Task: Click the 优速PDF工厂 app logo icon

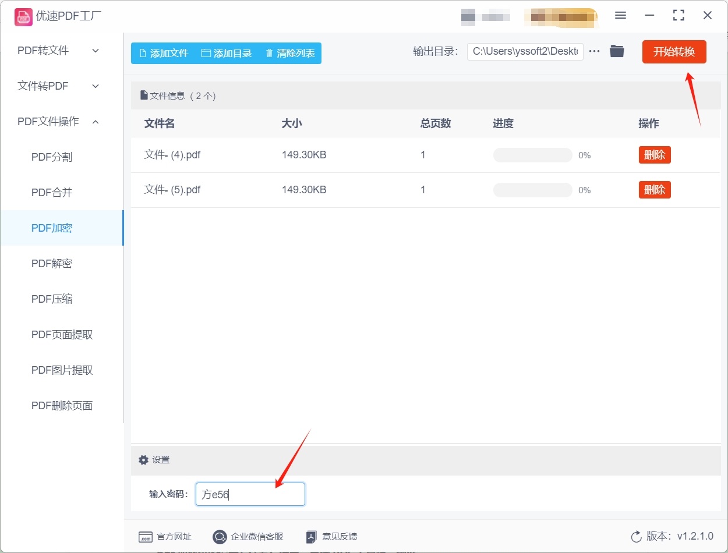Action: click(23, 16)
